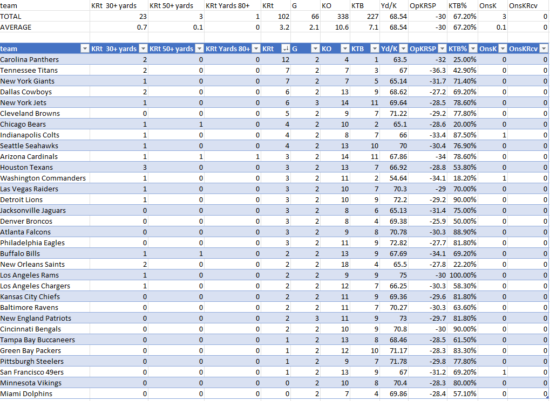Select the New Orleans Saints cell

click(45, 265)
